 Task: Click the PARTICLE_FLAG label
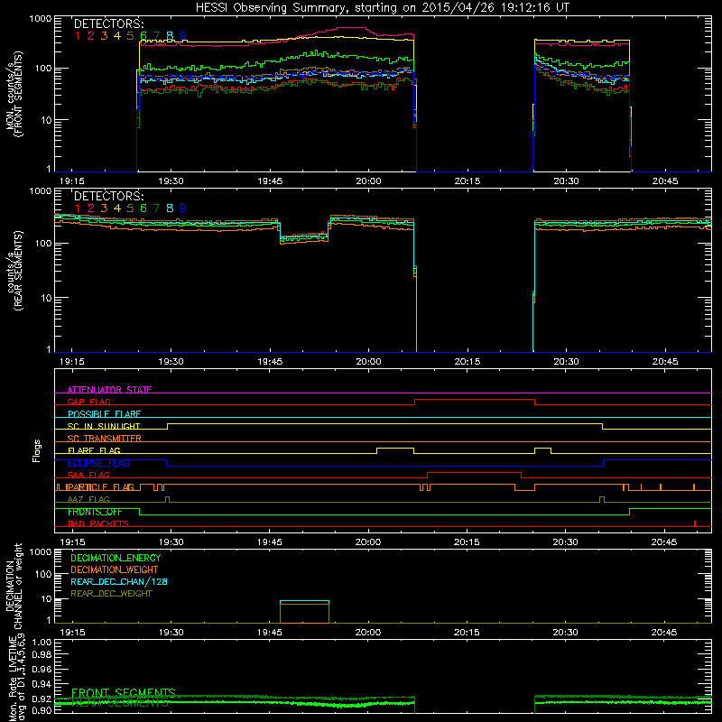tap(100, 486)
